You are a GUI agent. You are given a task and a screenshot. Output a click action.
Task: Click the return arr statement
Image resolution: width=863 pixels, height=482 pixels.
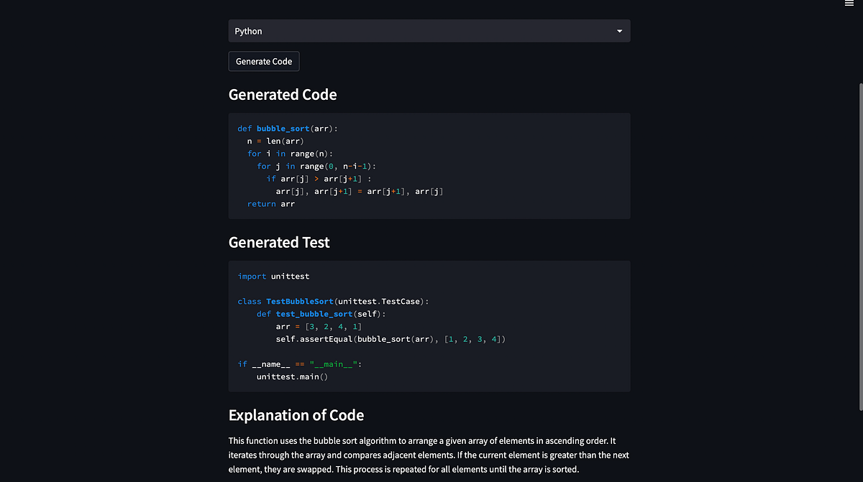point(270,203)
